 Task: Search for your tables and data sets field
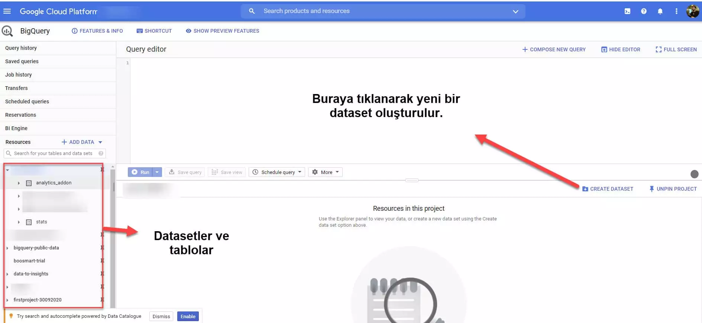(x=55, y=153)
